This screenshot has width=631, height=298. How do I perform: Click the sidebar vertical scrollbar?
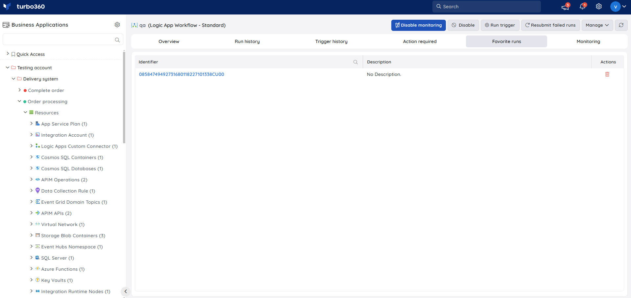coord(124,97)
